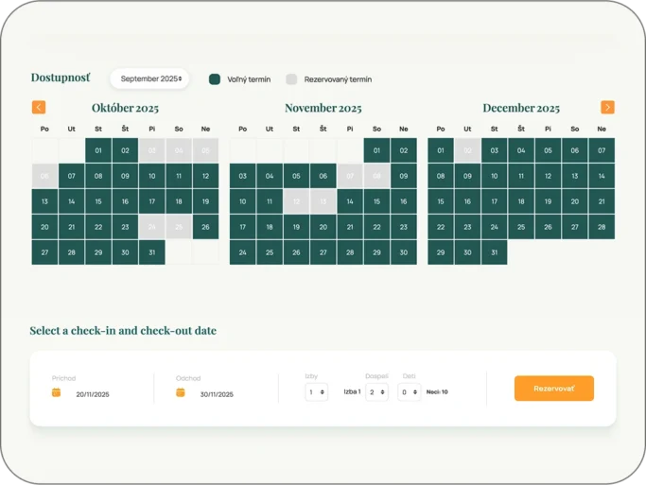
Task: Click the Dostupnosť heading
Action: coord(61,78)
